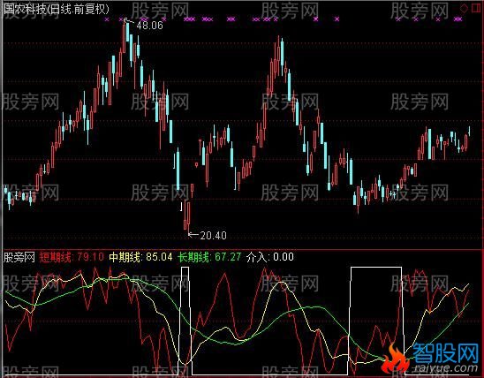Image resolution: width=484 pixels, height=378 pixels.
Task: Select the 短期线: 79.10 indicator readout
Action: tap(72, 257)
